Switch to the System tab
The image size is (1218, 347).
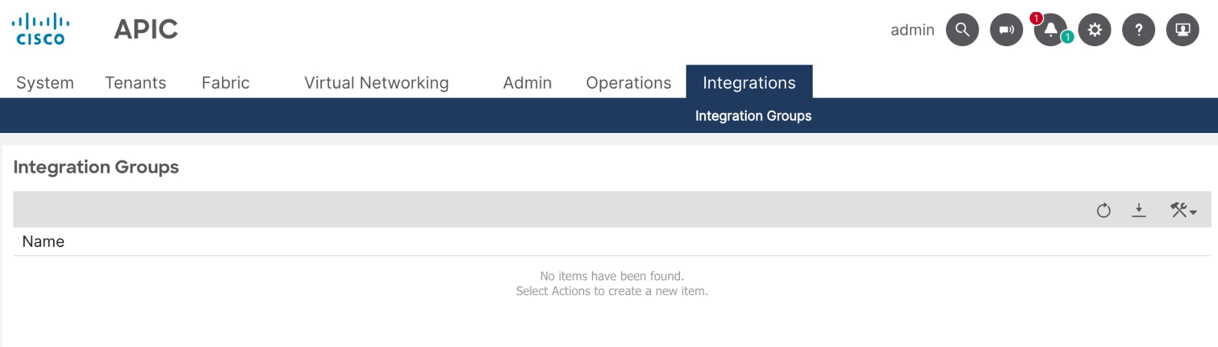(45, 83)
